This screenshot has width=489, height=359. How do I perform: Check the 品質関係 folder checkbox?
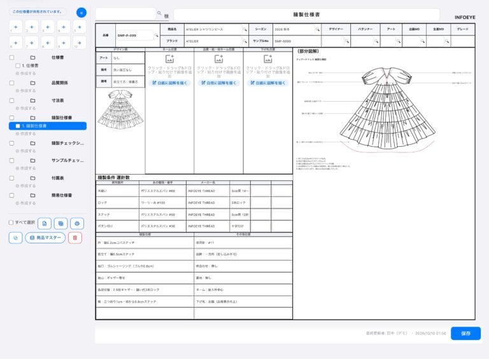(12, 83)
